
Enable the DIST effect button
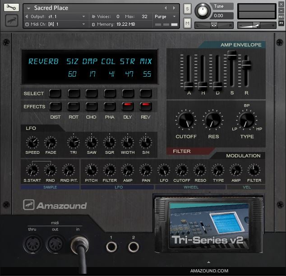[x=55, y=106]
